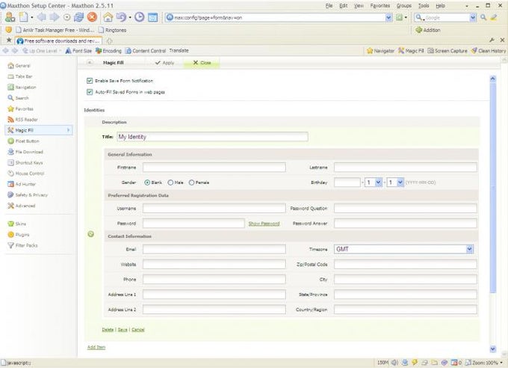Open the View menu
Viewport: 508px width, 368px height.
359,5
